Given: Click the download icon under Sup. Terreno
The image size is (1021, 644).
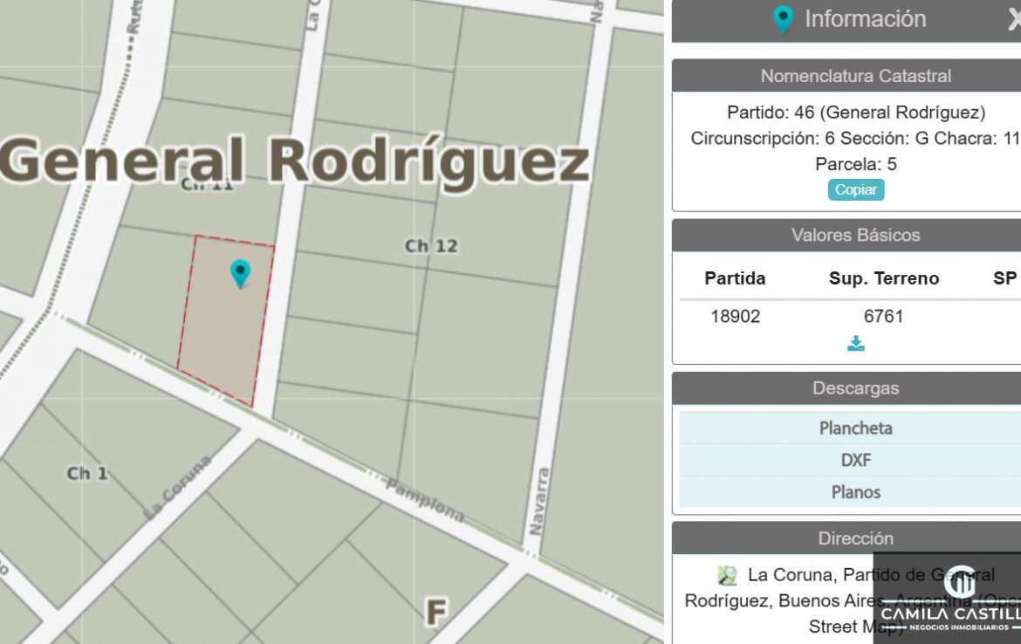Looking at the screenshot, I should coord(856,344).
